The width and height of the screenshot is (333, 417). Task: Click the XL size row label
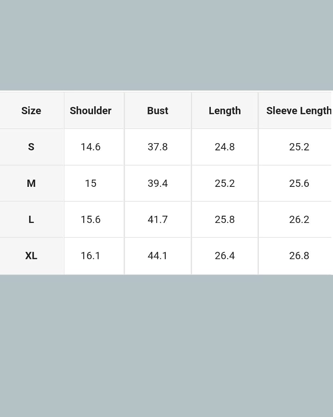coord(31,256)
